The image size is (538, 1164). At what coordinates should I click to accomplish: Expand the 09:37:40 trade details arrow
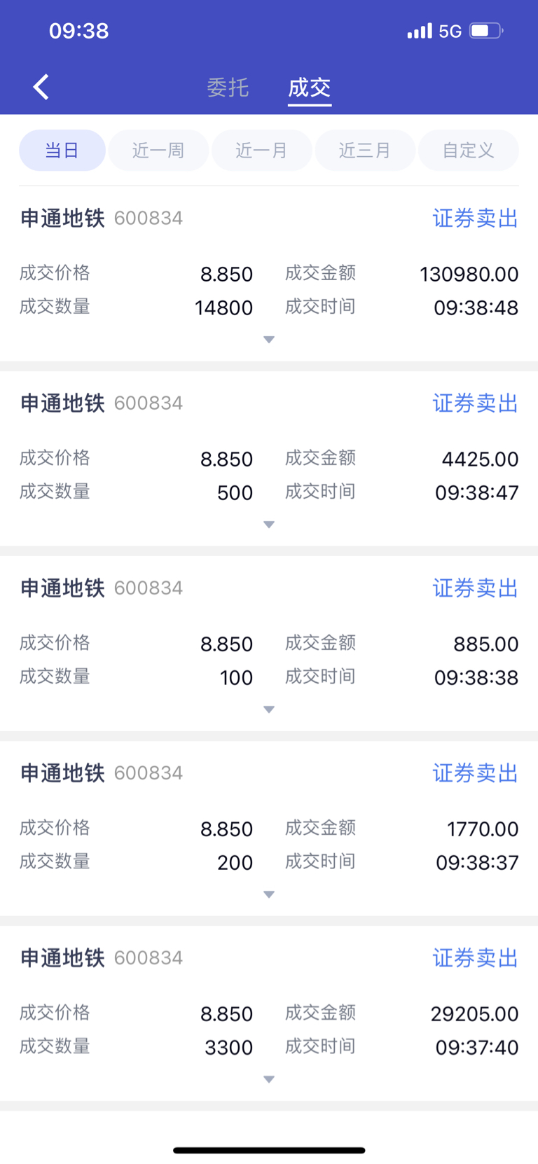[x=269, y=1079]
